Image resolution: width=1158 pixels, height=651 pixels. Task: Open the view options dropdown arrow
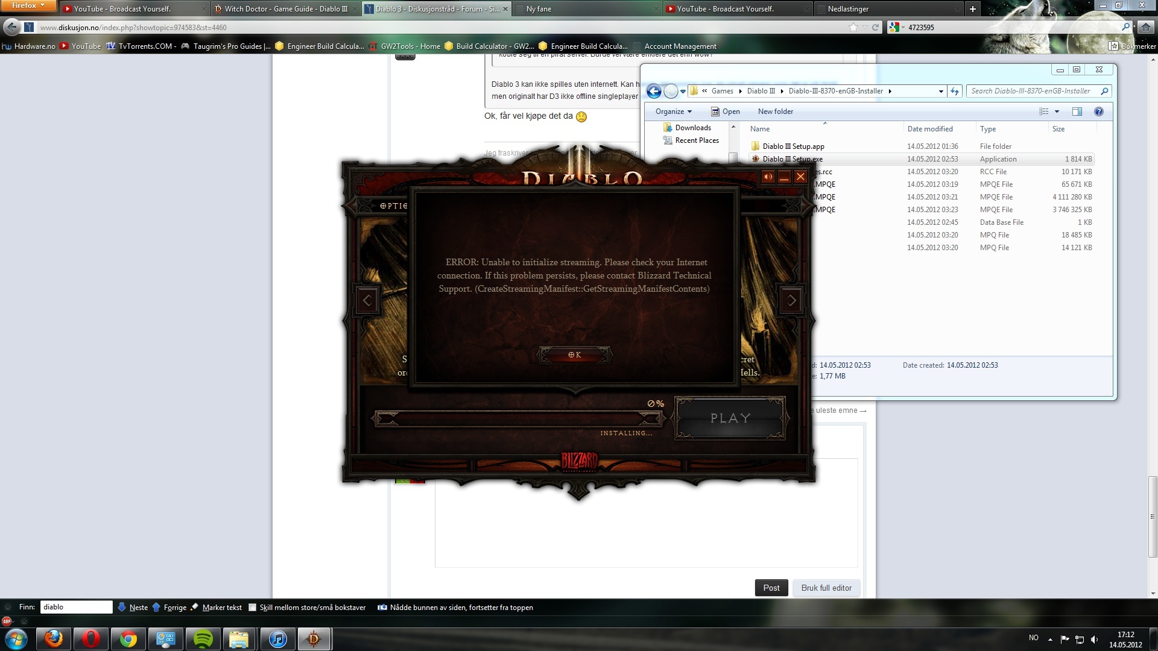pyautogui.click(x=1057, y=112)
